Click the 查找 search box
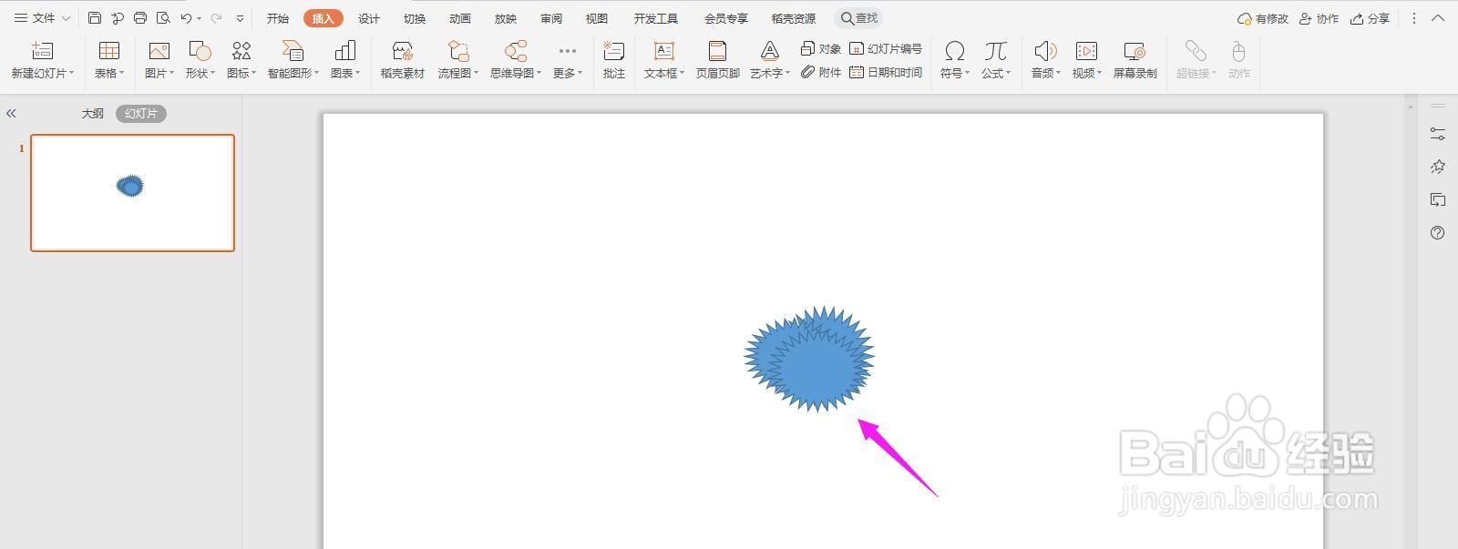Image resolution: width=1458 pixels, height=549 pixels. pos(859,18)
